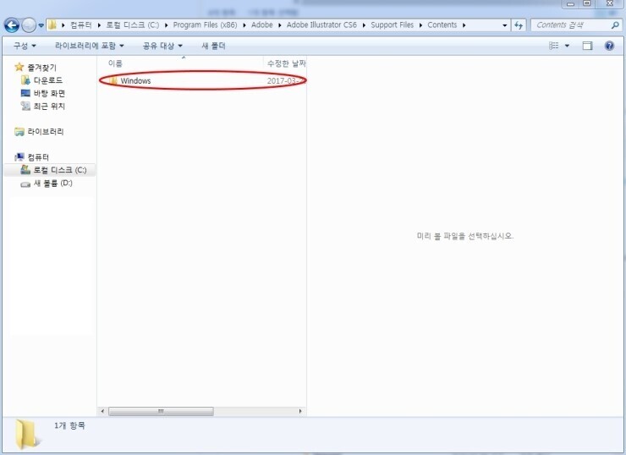
Task: Select 라이브러리 in navigation pane
Action: tap(39, 131)
